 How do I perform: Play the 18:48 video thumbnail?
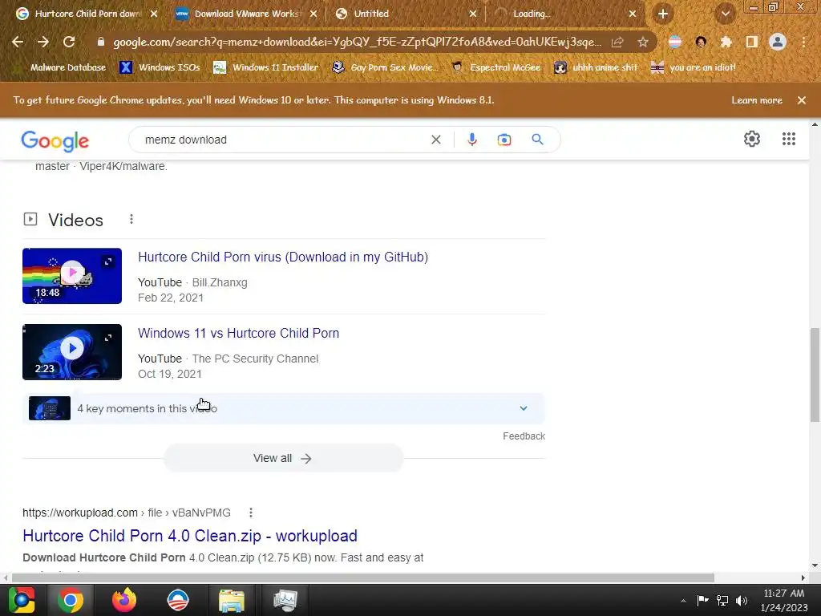[72, 276]
